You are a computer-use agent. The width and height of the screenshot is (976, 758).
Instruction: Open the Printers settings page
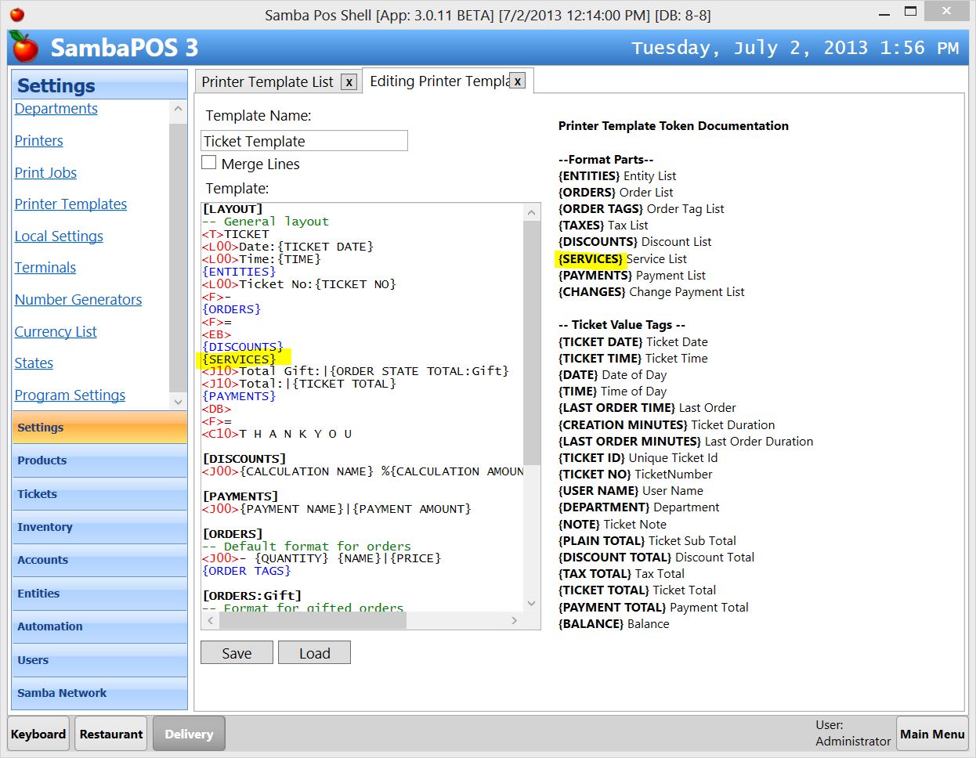(x=38, y=140)
